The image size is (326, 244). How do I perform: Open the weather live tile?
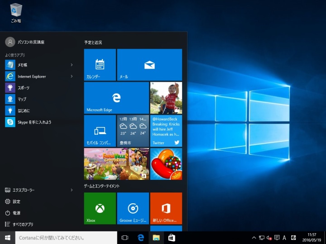133,131
